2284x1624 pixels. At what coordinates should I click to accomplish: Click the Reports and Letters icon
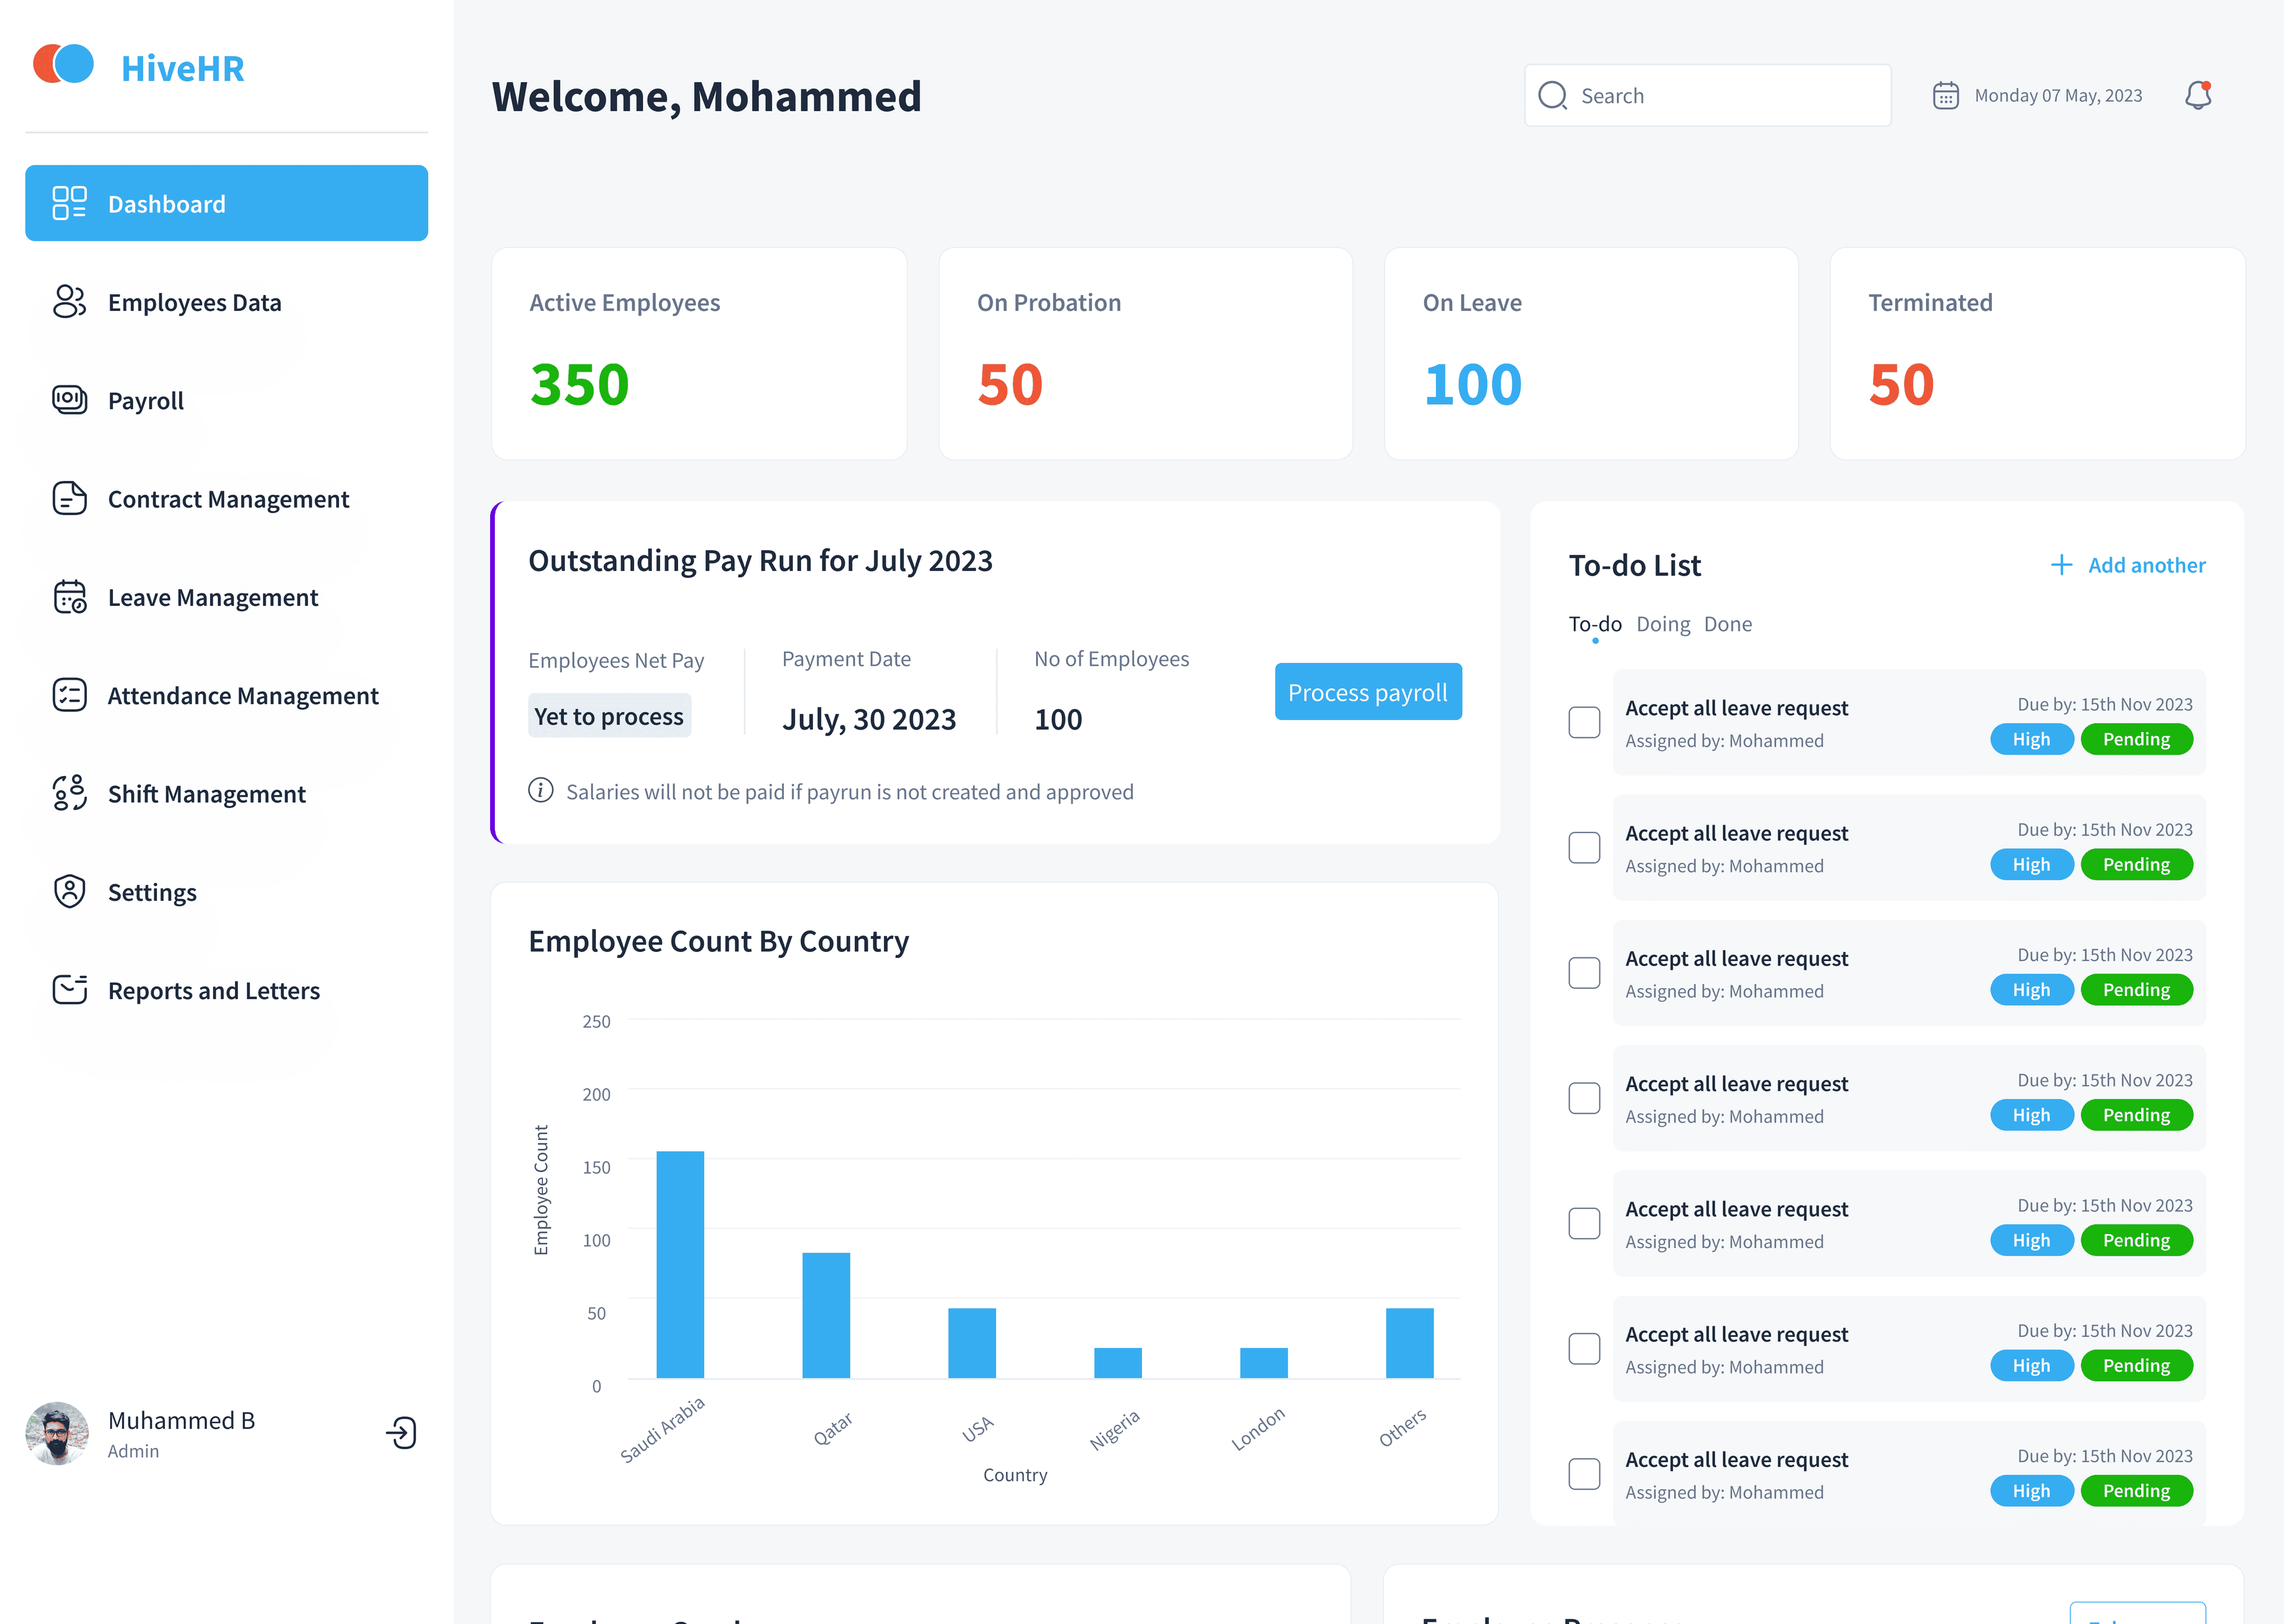point(68,989)
